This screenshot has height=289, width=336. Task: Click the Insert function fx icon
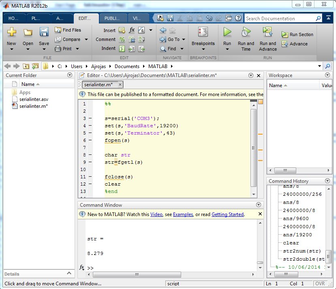pyautogui.click(x=132, y=30)
